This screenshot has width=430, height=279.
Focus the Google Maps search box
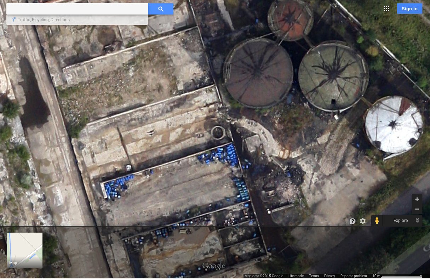77,9
